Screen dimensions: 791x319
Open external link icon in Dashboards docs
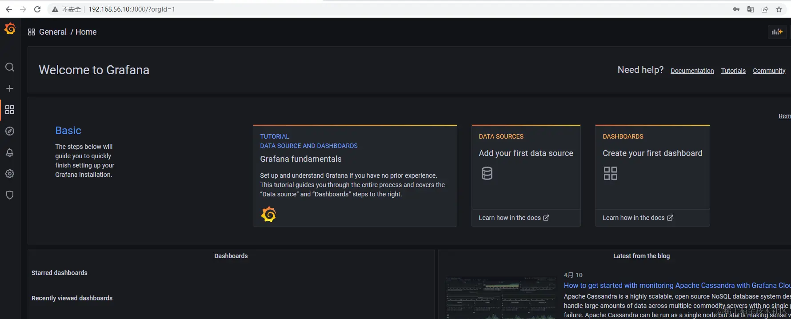point(670,218)
